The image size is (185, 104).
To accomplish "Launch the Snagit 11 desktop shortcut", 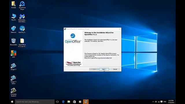I will click(14, 67).
